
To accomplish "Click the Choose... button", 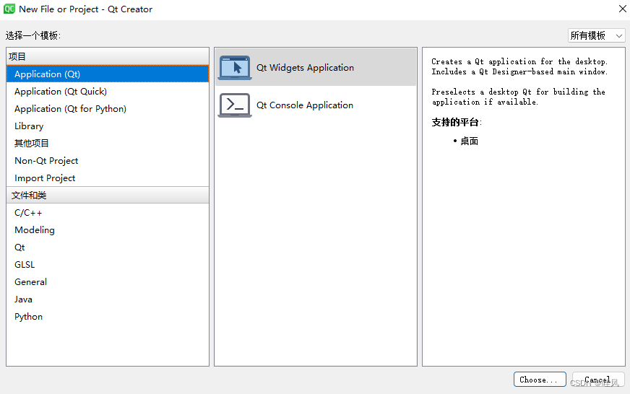I will tap(540, 379).
